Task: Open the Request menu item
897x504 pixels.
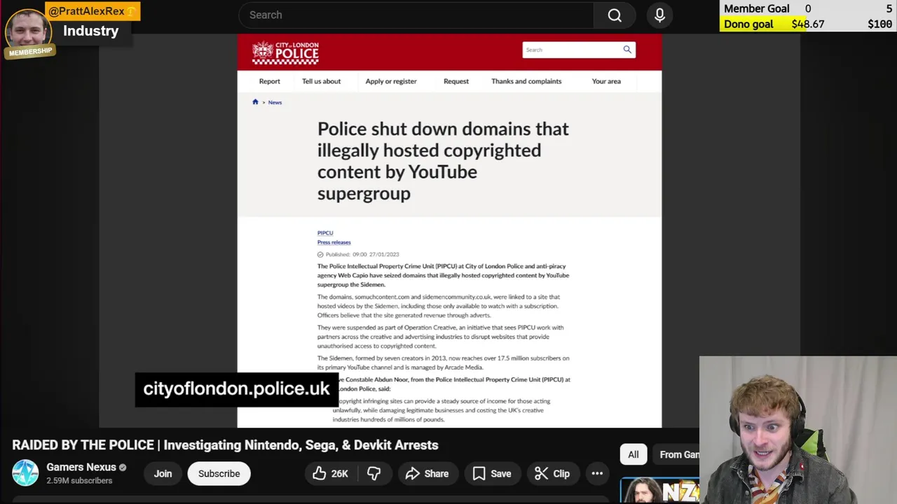Action: [x=456, y=81]
